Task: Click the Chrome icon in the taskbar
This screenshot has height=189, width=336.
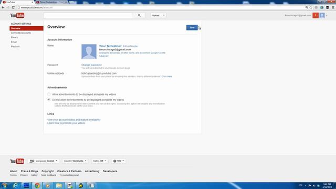Action: pyautogui.click(x=37, y=185)
